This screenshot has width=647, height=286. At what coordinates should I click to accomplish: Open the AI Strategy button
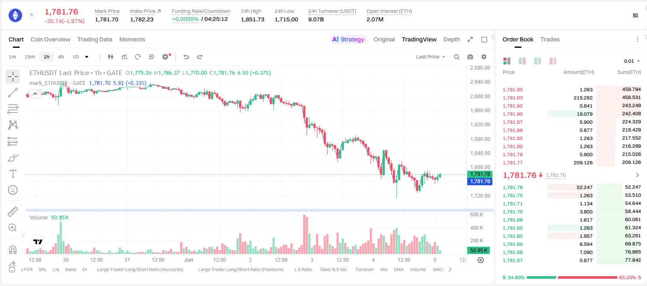(348, 39)
